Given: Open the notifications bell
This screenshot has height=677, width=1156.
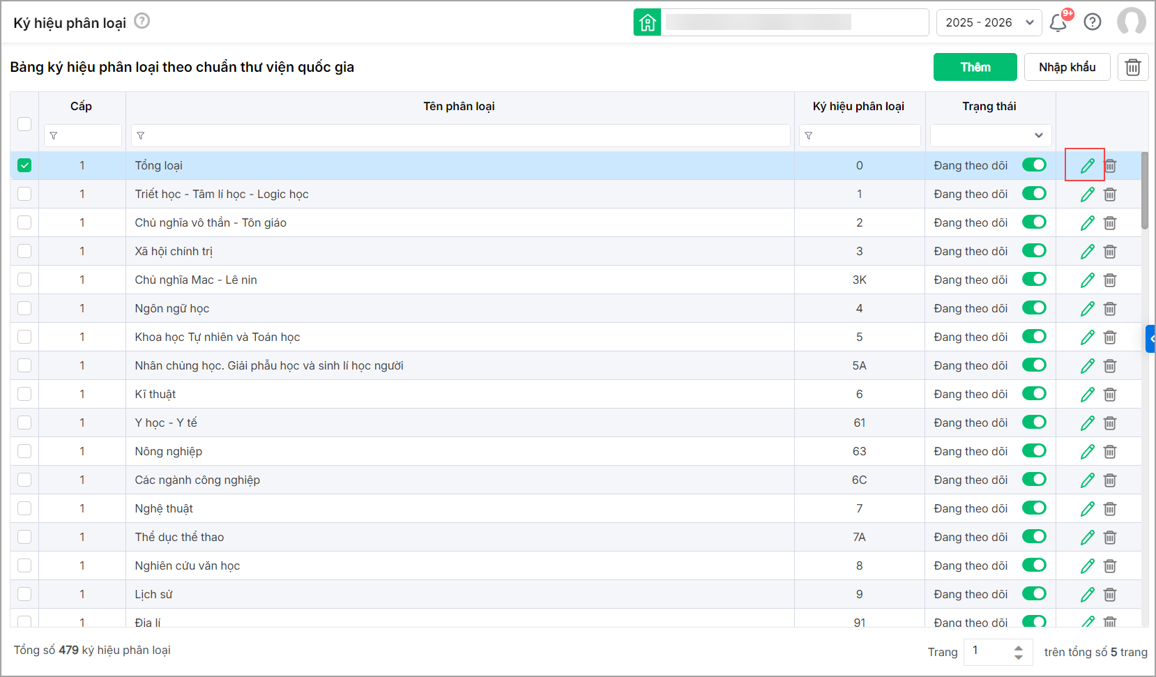Looking at the screenshot, I should pos(1058,22).
